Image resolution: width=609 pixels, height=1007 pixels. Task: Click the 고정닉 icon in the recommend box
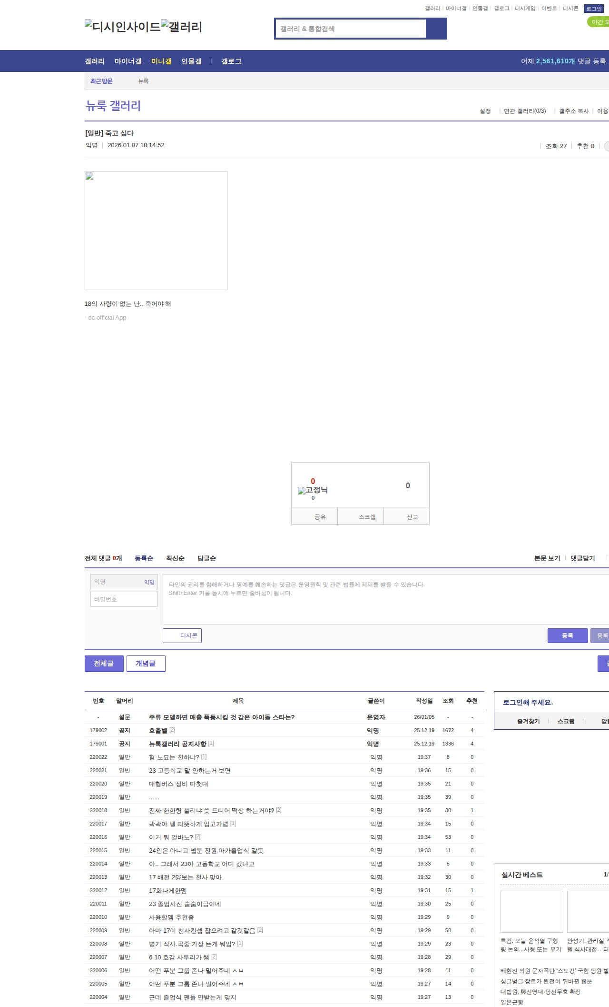click(313, 490)
